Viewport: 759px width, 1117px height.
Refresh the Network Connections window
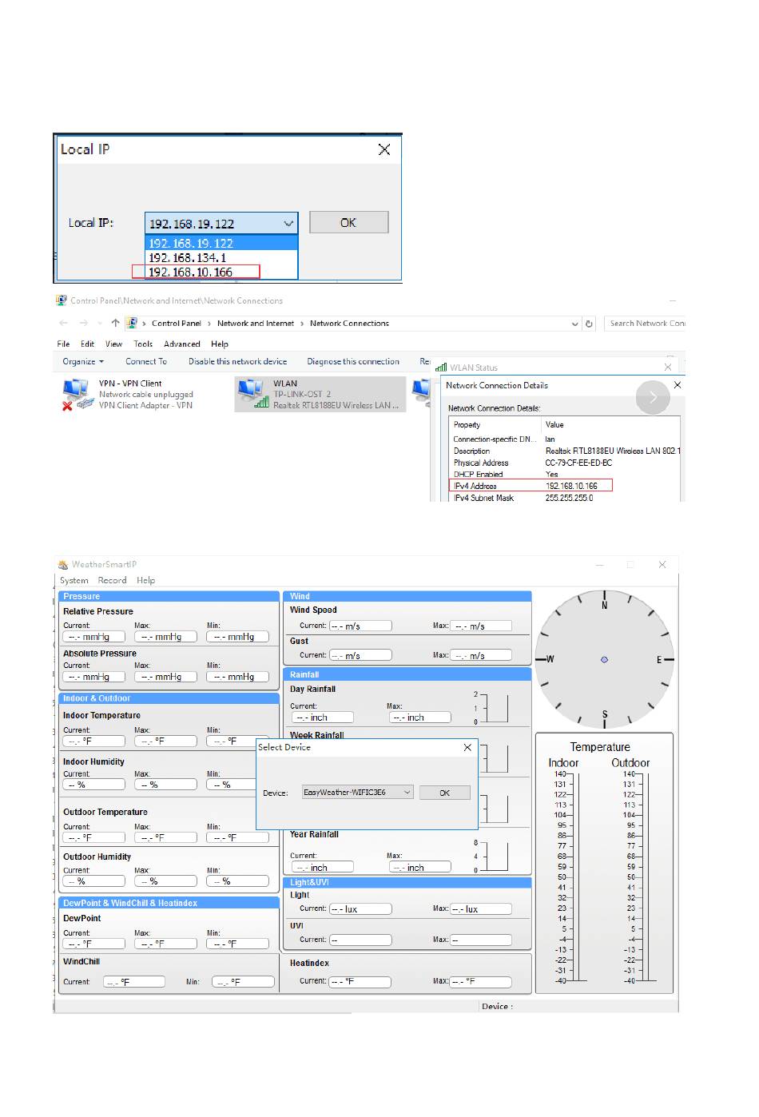click(590, 324)
